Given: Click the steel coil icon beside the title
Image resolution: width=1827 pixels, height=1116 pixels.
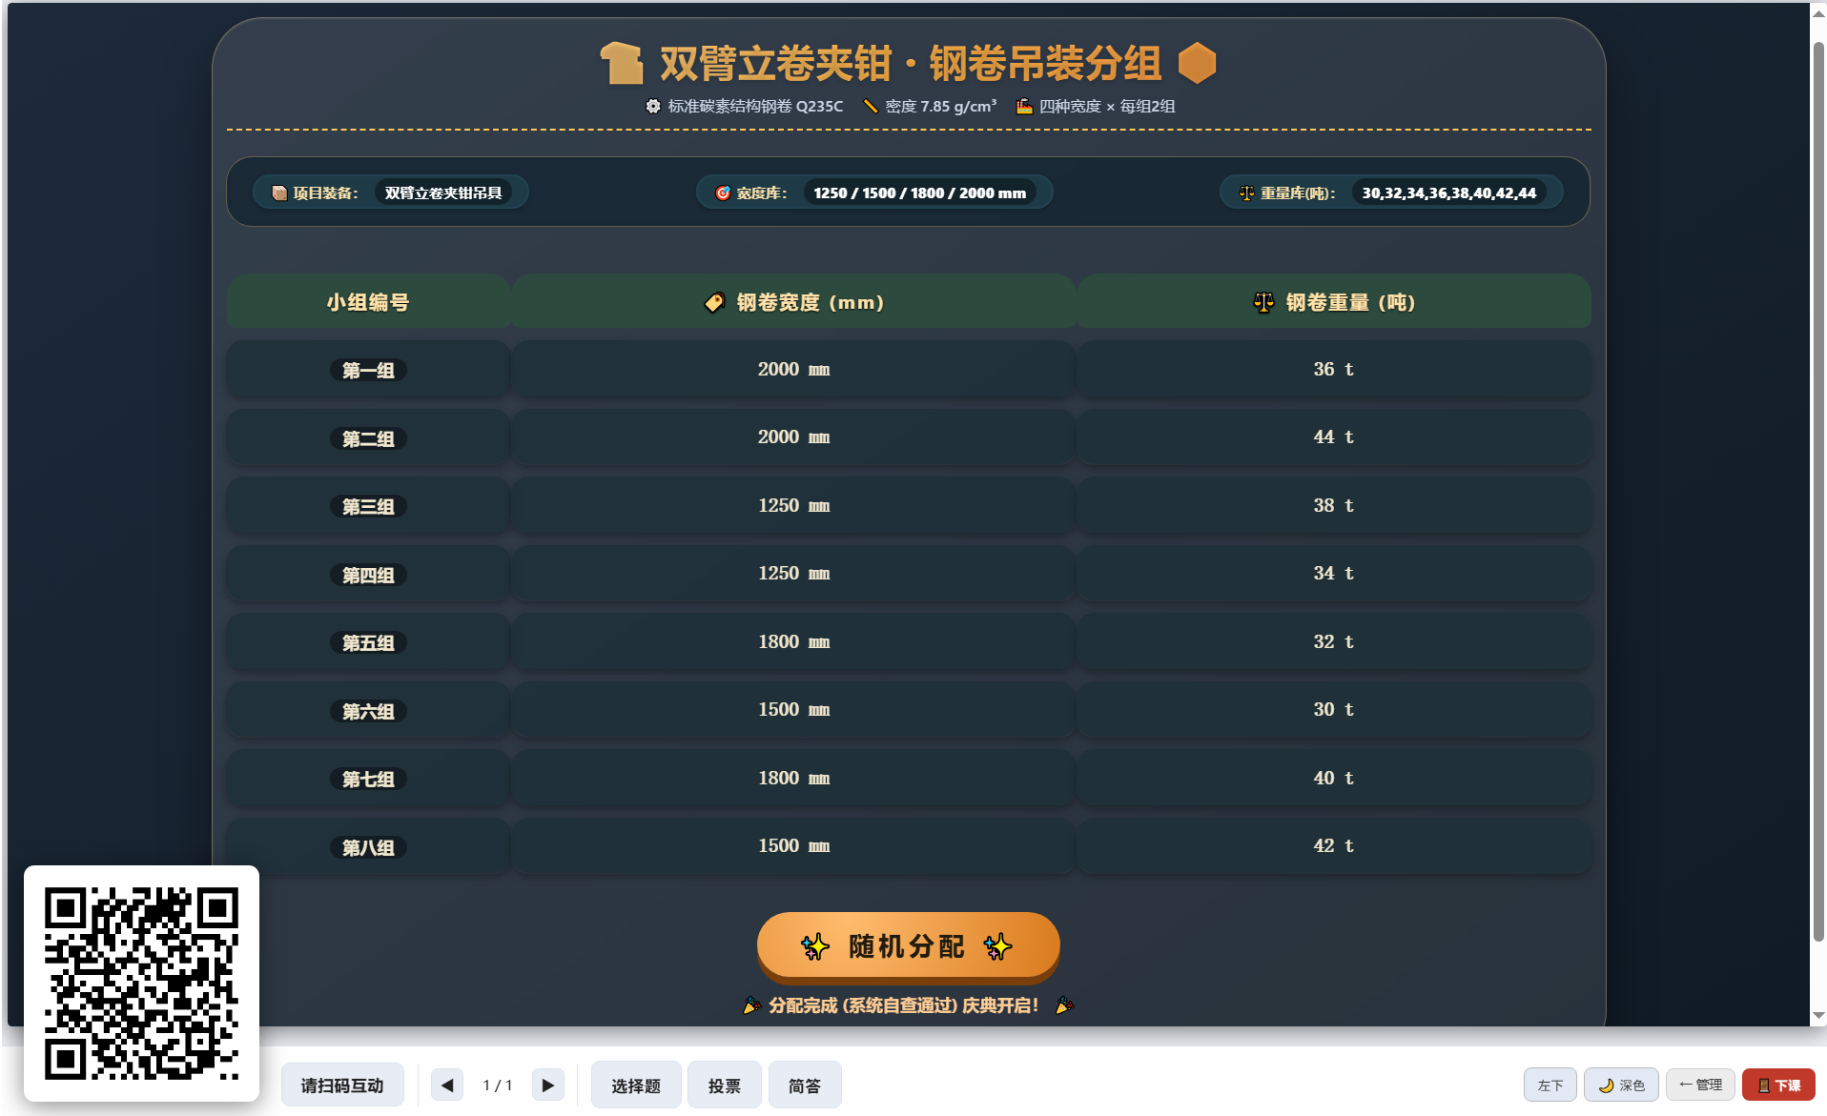Looking at the screenshot, I should tap(621, 64).
